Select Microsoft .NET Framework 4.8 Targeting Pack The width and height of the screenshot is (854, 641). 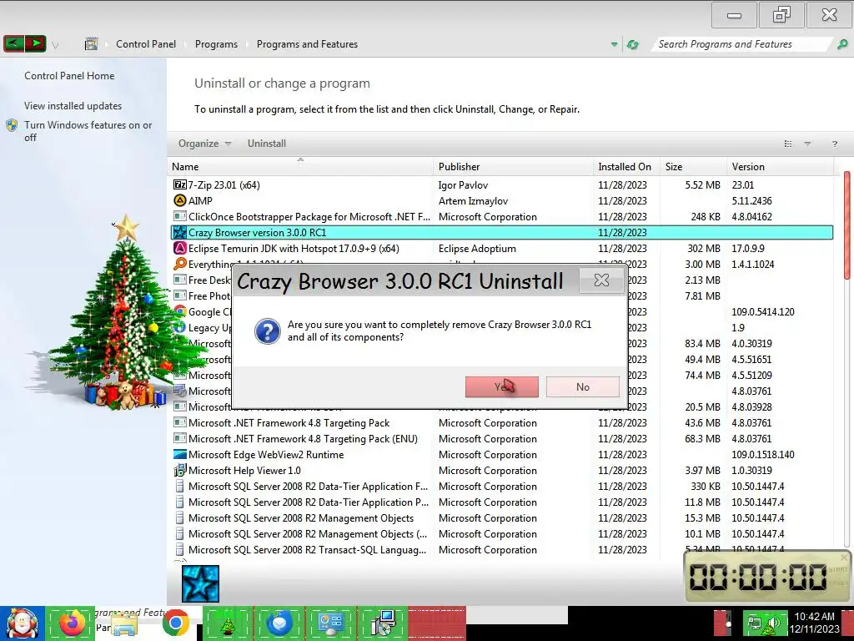pyautogui.click(x=289, y=423)
